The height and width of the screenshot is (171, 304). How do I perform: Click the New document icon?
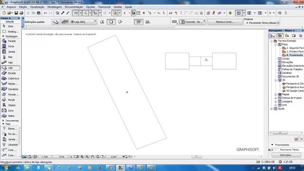pos(4,13)
